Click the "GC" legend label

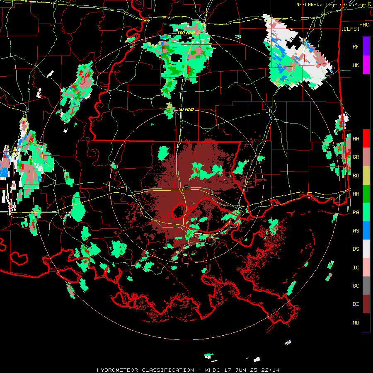(x=356, y=286)
